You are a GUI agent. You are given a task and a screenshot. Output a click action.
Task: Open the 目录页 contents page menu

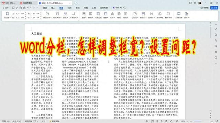[x=143, y=15]
